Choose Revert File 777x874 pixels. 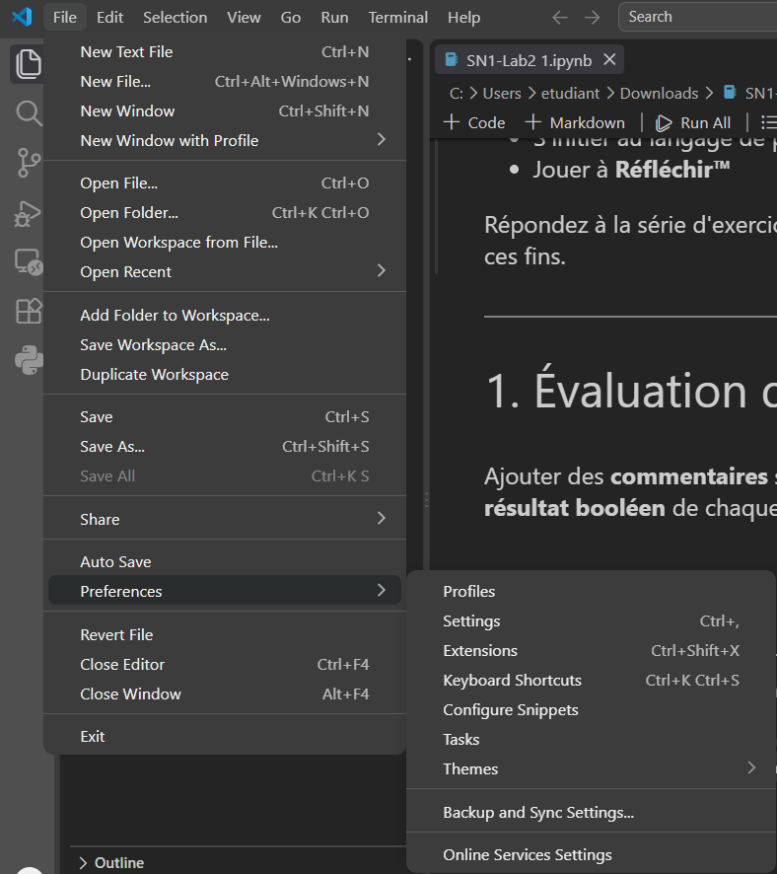click(x=225, y=634)
